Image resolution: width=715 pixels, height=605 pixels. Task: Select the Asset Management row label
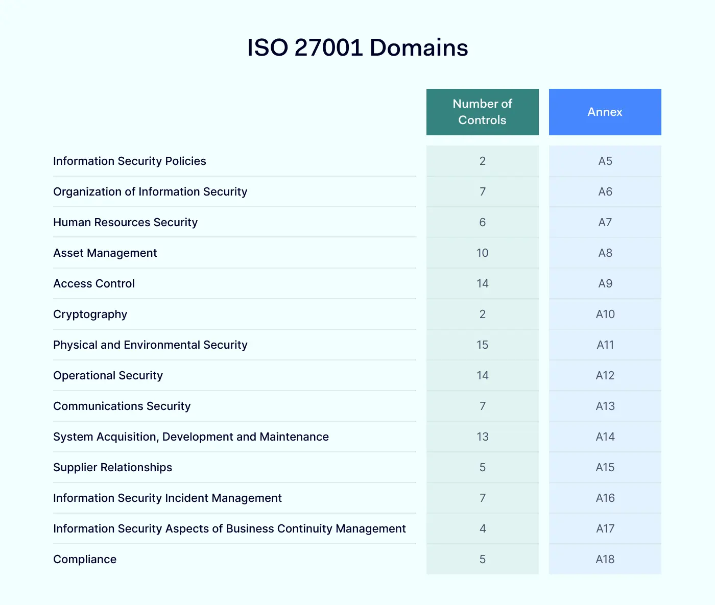coord(105,253)
